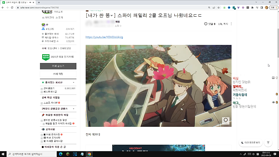Open the cafe statistics link
Screen dimensions: 279x157
(x=59, y=18)
